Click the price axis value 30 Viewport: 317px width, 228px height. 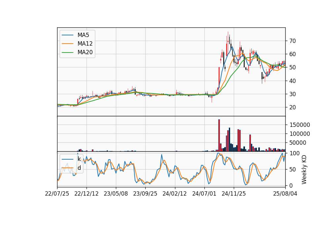point(293,94)
